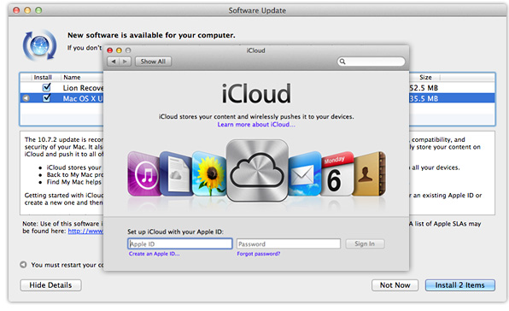Viewport: 509px width, 311px height.
Task: Minimize the Software Update window
Action: tap(27, 10)
